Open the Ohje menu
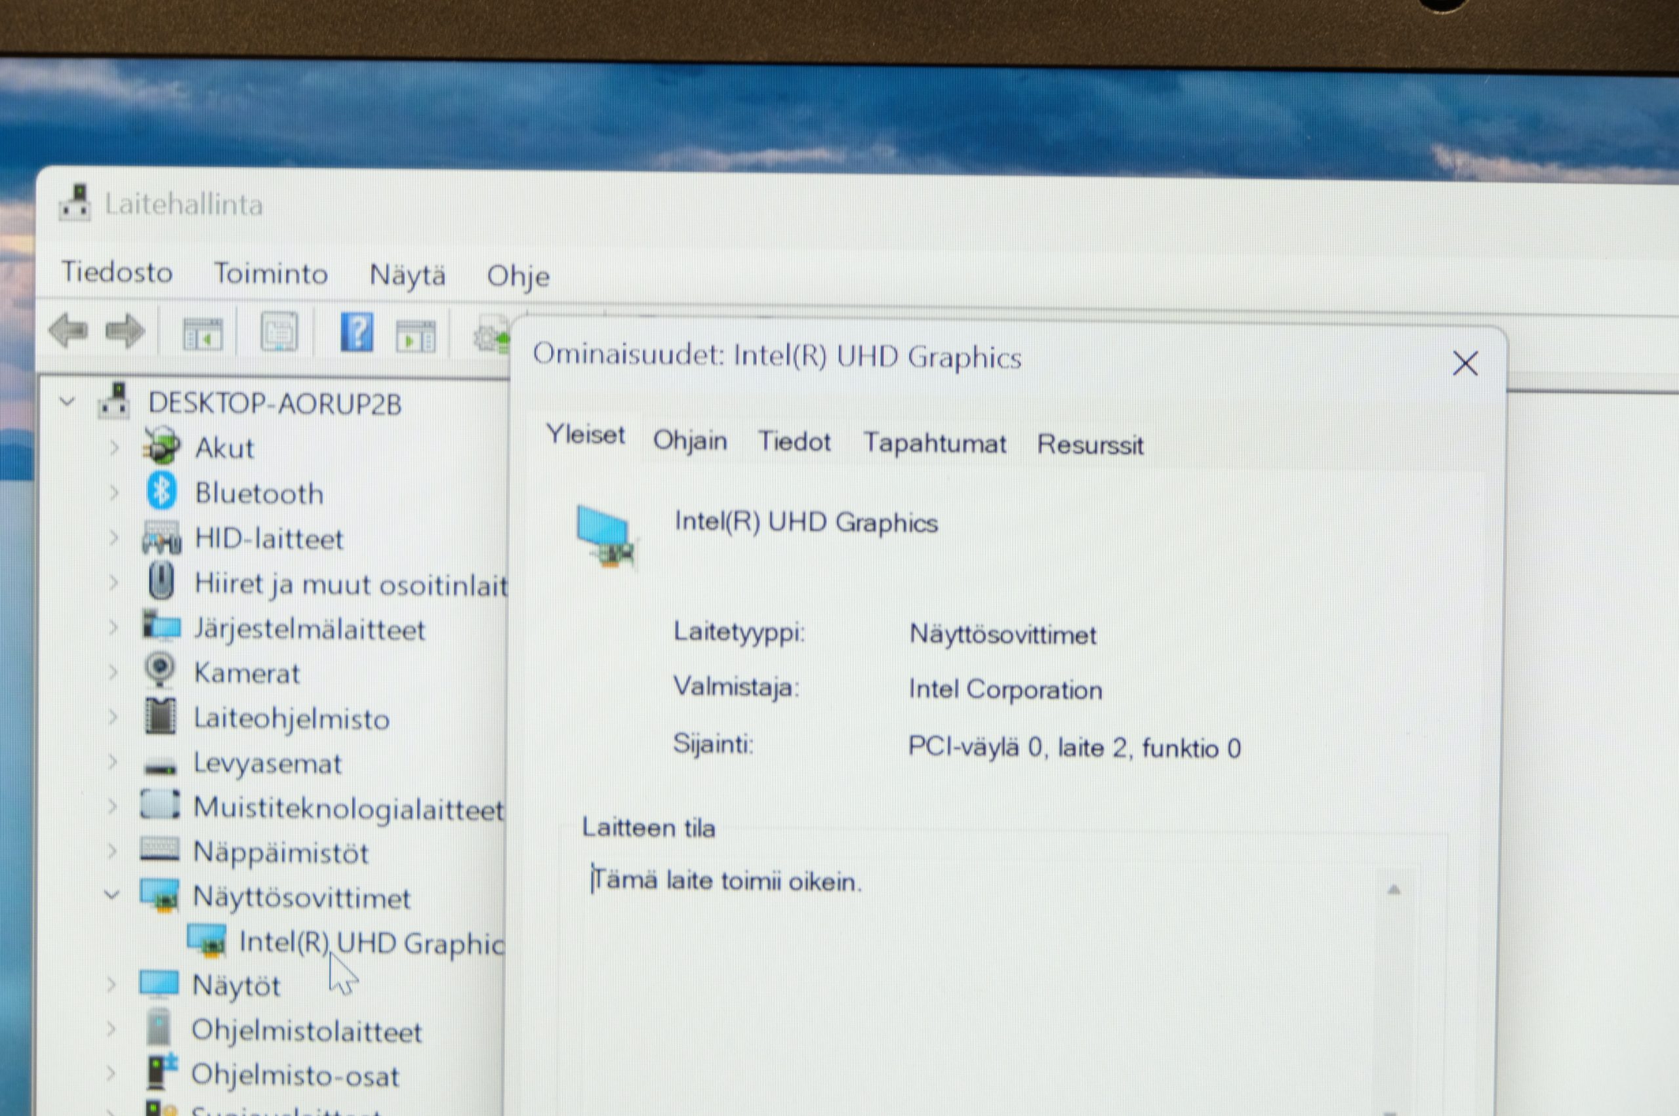Image resolution: width=1679 pixels, height=1116 pixels. click(x=519, y=277)
